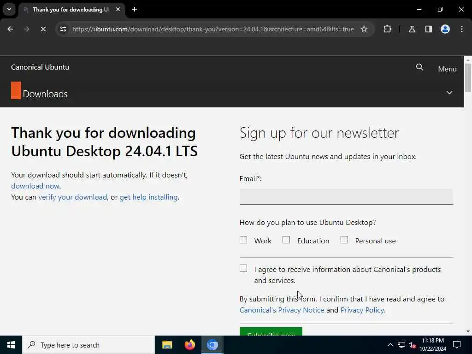472x354 pixels.
Task: Check the Personal use checkbox
Action: point(344,240)
